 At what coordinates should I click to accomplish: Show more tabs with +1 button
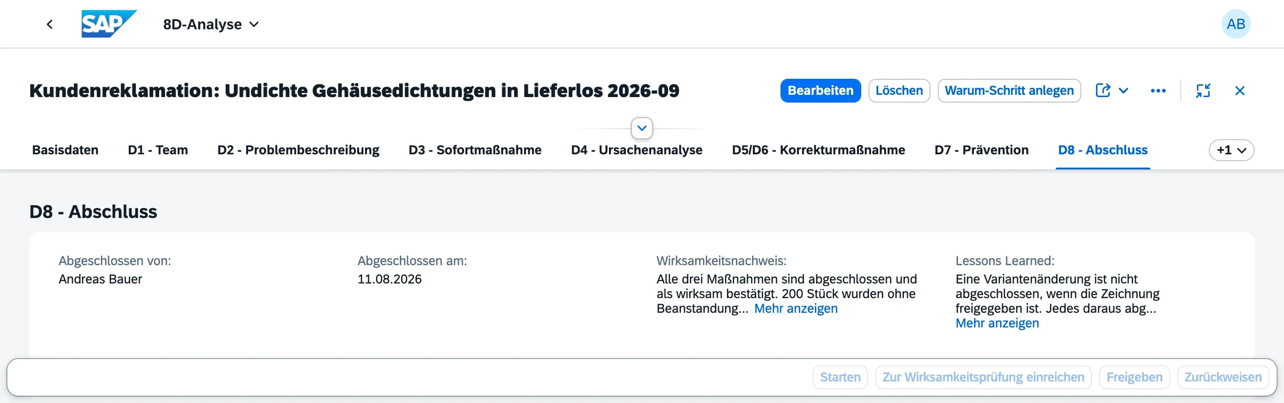point(1231,150)
